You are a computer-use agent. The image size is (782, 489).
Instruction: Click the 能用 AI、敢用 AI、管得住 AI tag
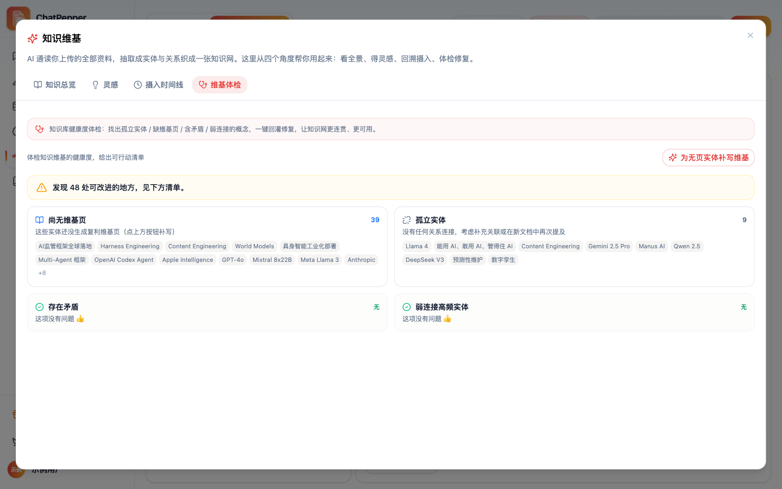pos(475,246)
